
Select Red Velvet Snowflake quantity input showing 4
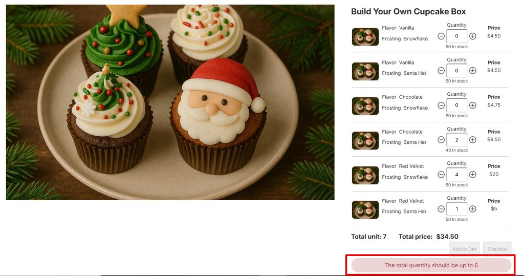(457, 175)
